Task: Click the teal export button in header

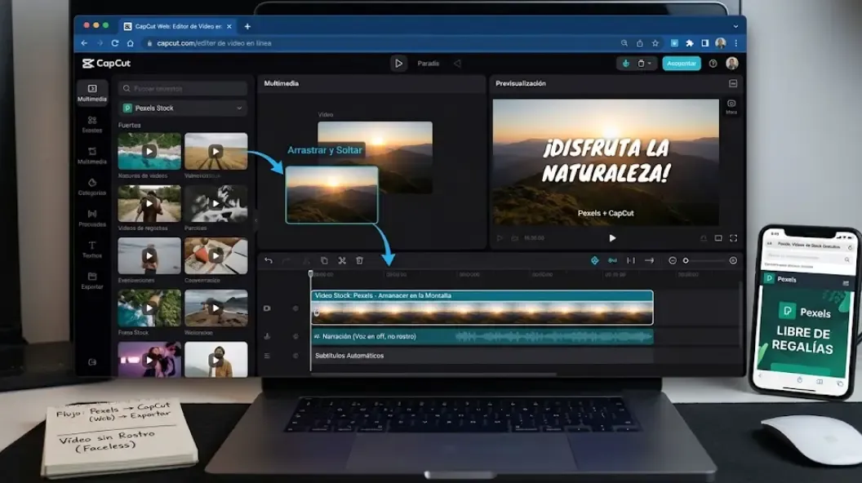Action: [x=681, y=63]
